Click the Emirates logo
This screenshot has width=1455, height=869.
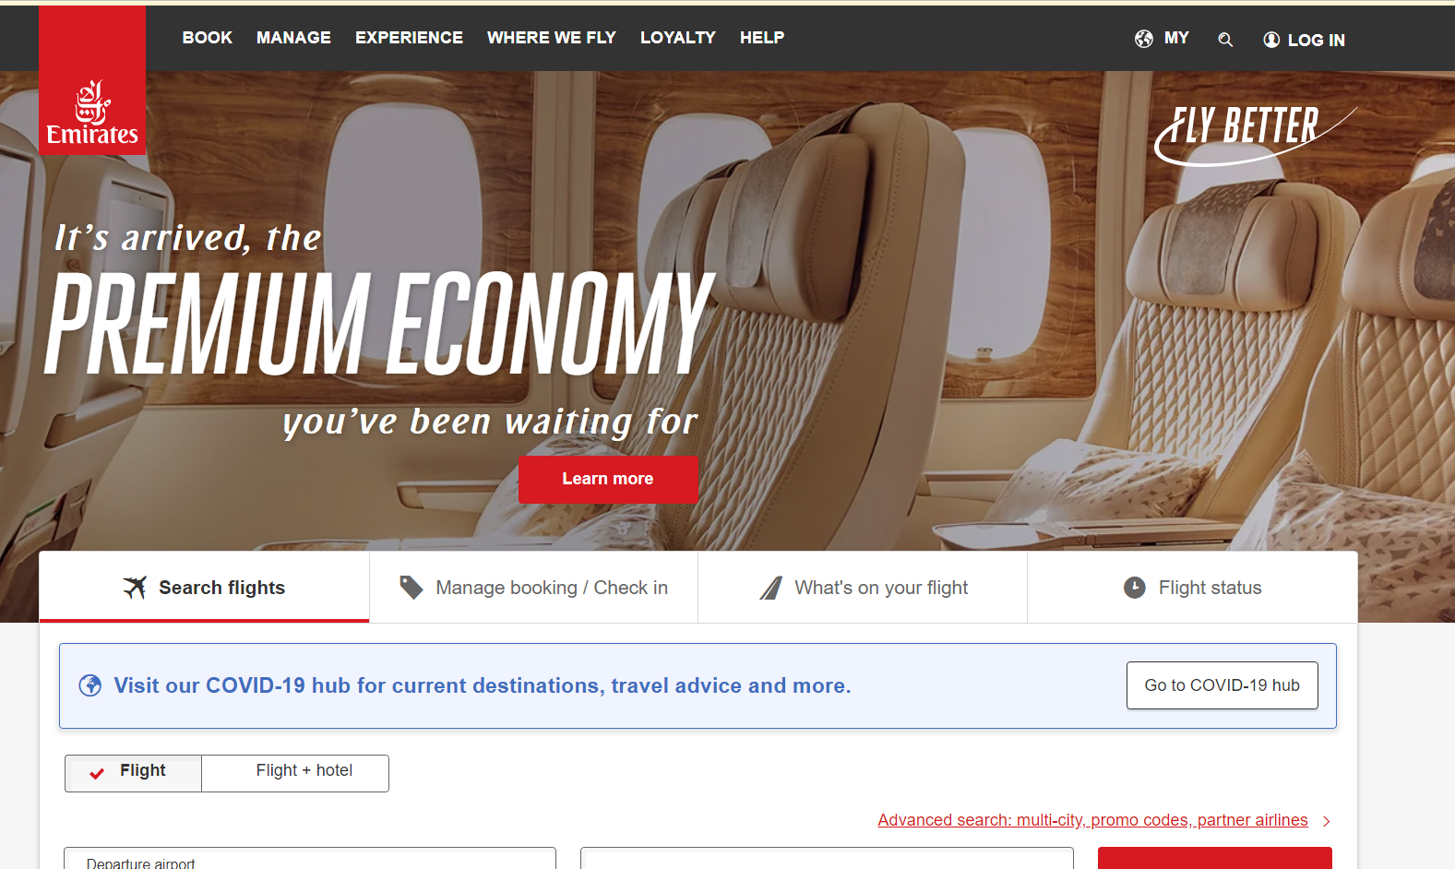(92, 80)
